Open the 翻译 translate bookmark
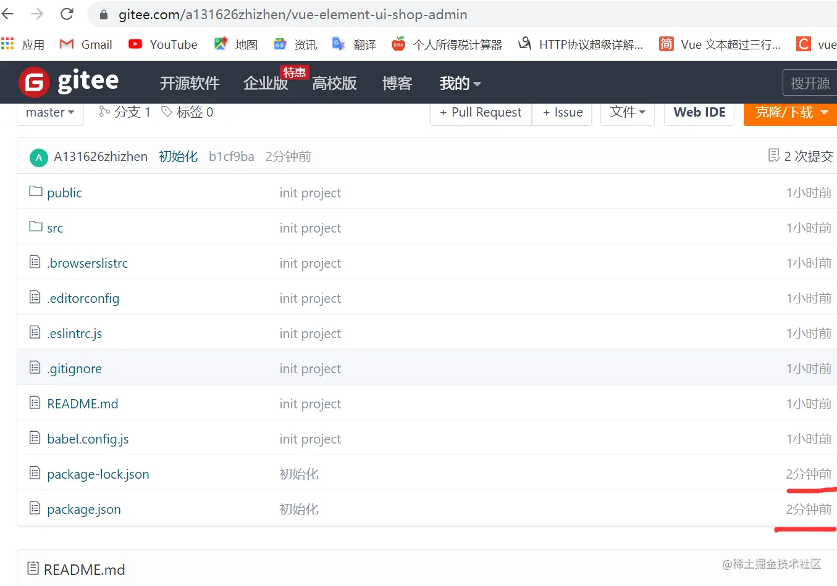837x586 pixels. point(355,44)
